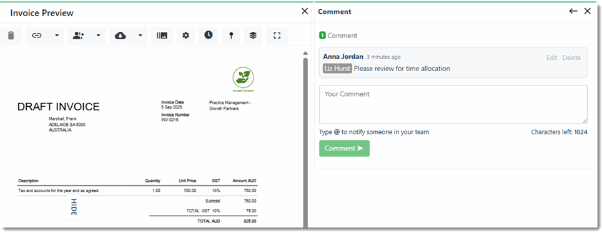Click the clock history icon
Viewport: 602px width, 232px height.
(208, 36)
